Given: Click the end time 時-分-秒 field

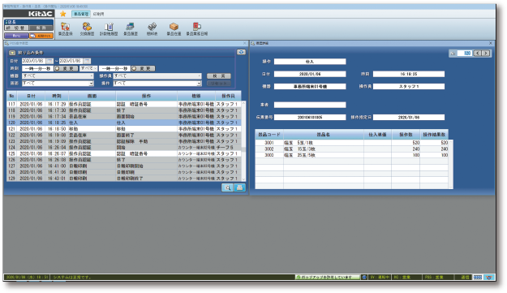Looking at the screenshot, I should point(114,68).
